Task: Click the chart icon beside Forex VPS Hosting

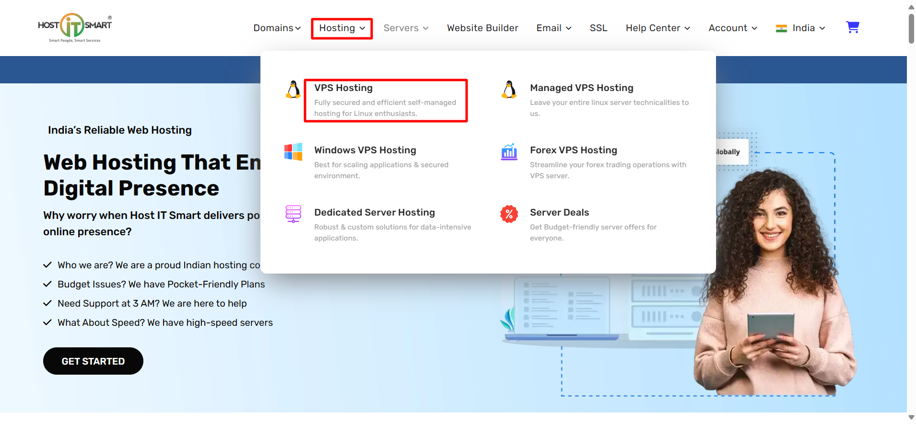Action: (x=509, y=152)
